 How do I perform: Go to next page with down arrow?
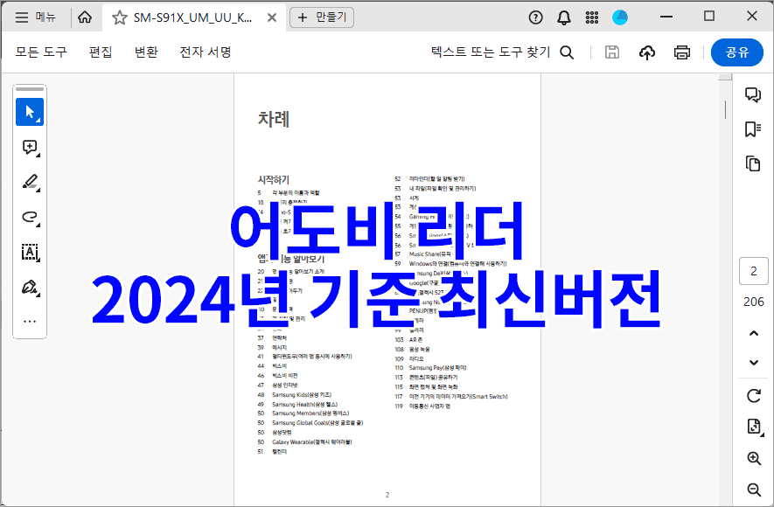click(x=753, y=362)
